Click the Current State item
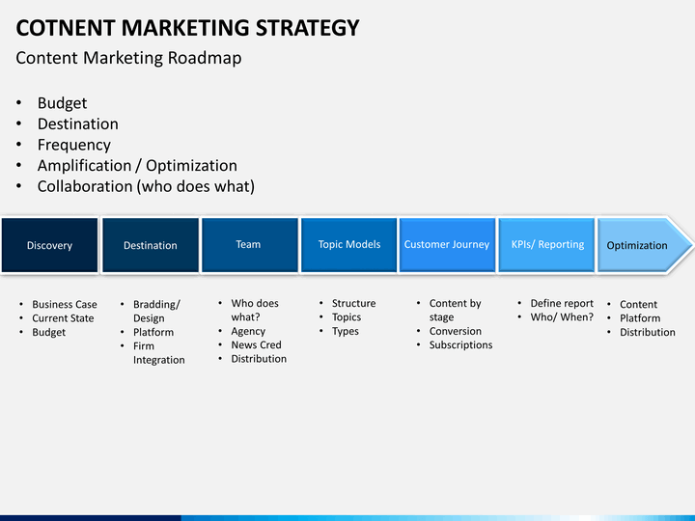 pos(63,318)
